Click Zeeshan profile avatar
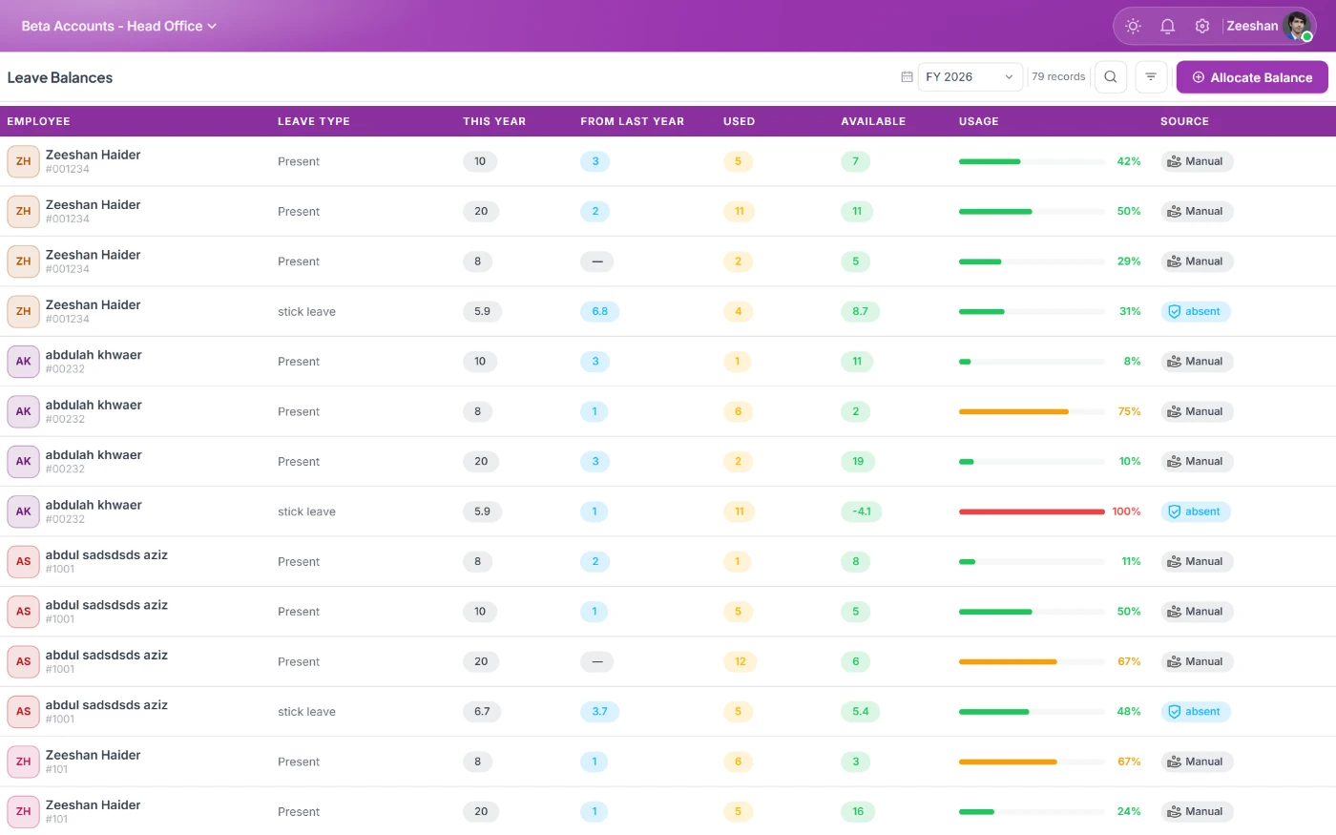 point(1298,27)
